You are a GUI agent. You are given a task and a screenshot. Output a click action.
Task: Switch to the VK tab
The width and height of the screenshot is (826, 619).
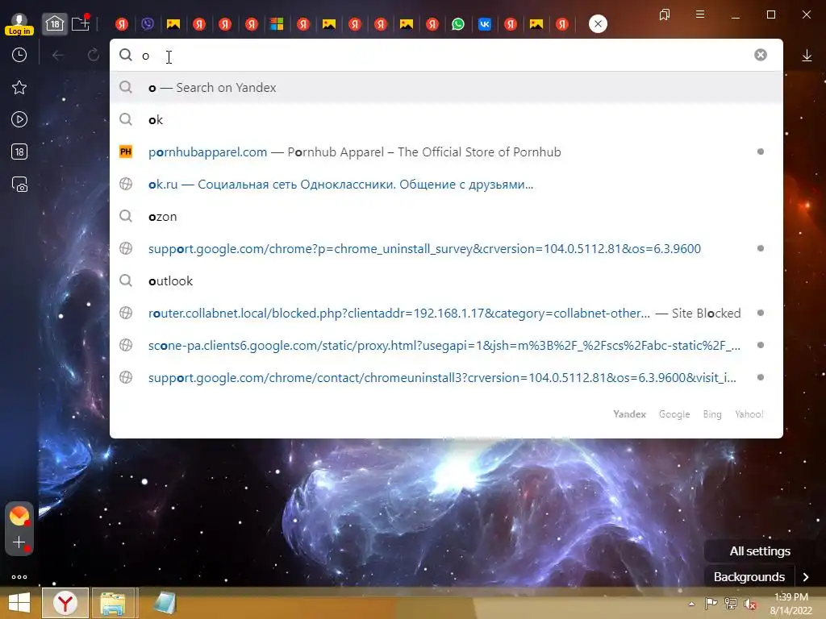coord(485,23)
